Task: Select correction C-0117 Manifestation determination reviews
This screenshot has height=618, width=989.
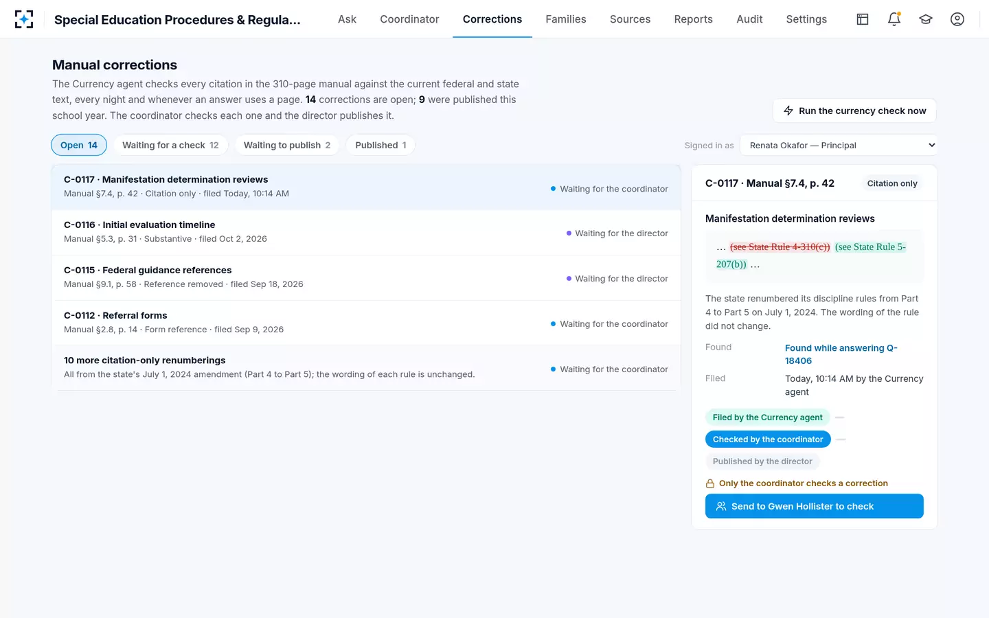Action: point(366,187)
